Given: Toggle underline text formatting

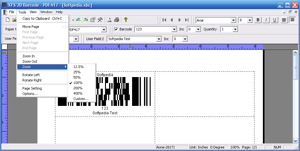Looking at the screenshot, I should [x=275, y=20].
